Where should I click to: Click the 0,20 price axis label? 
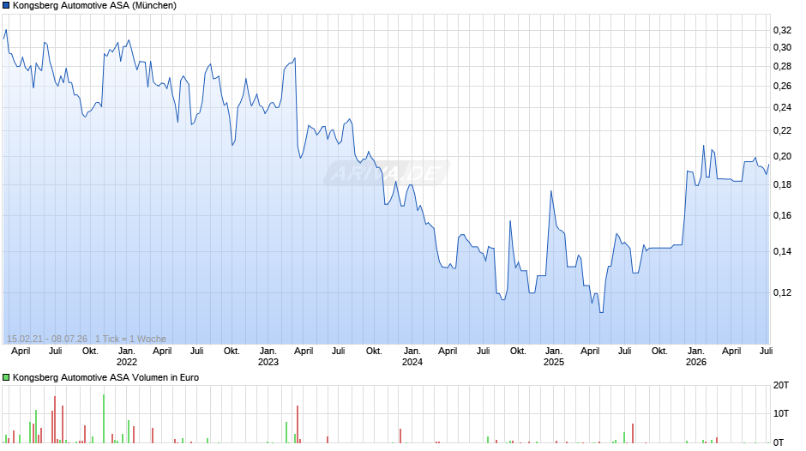[782, 156]
